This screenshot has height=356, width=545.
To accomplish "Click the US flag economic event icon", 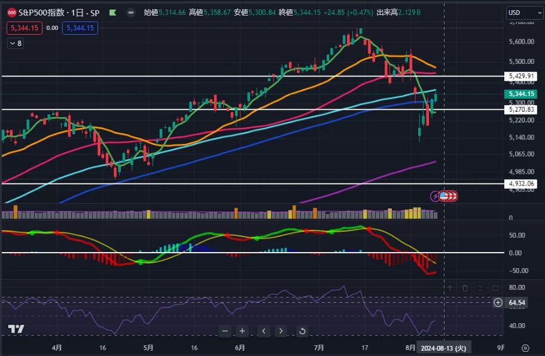I will point(444,196).
